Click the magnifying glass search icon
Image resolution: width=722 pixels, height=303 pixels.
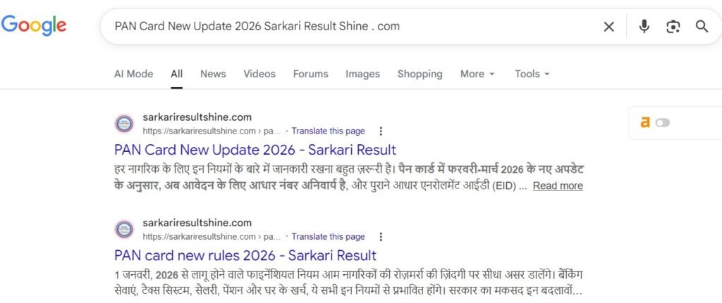(x=702, y=26)
